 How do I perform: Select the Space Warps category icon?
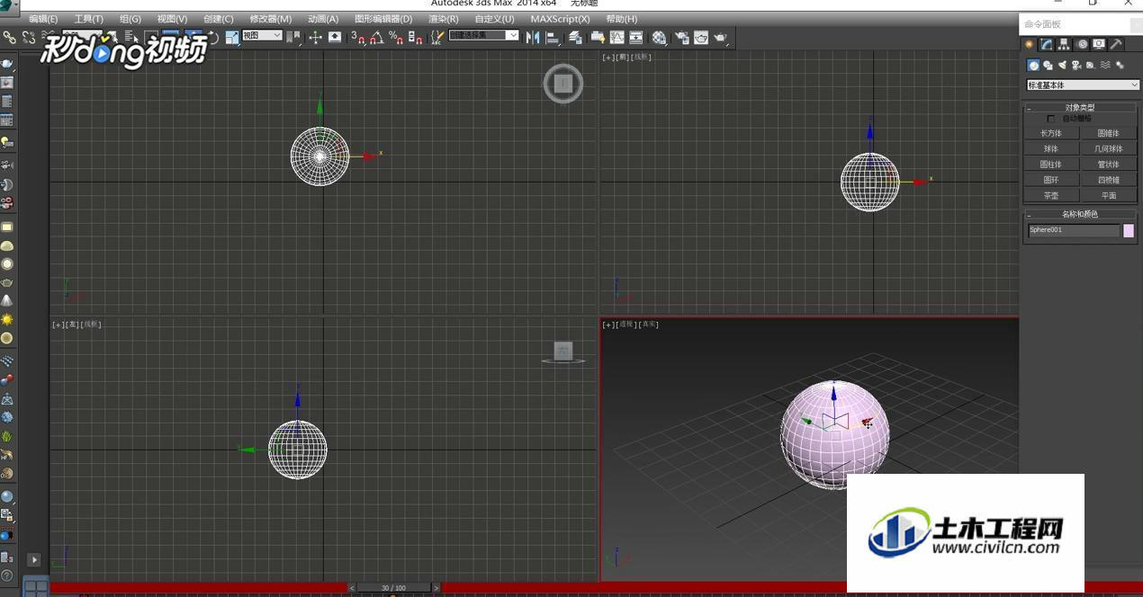(x=1105, y=65)
